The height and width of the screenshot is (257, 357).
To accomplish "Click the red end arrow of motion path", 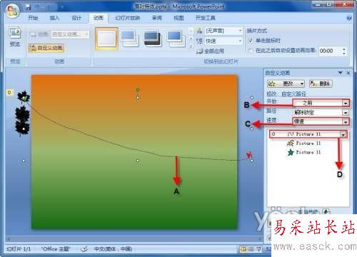I will point(249,155).
